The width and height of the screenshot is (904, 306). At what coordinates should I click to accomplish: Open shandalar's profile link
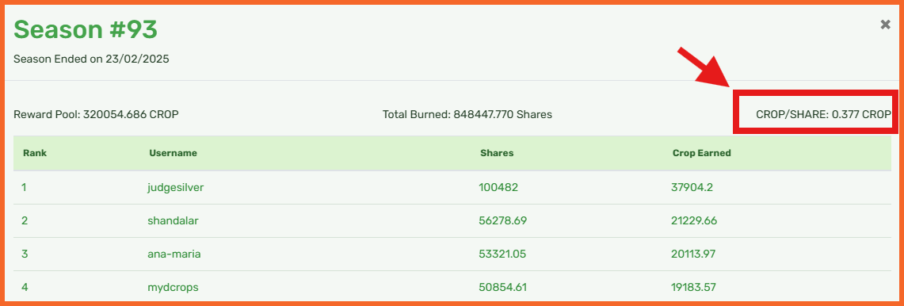pos(174,220)
